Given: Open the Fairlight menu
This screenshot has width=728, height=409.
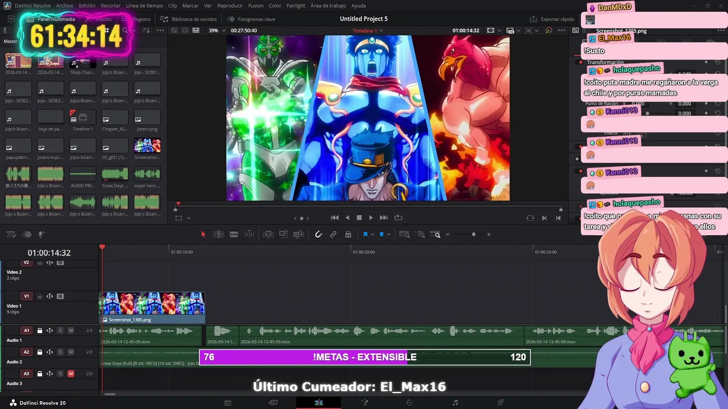Looking at the screenshot, I should pos(296,6).
